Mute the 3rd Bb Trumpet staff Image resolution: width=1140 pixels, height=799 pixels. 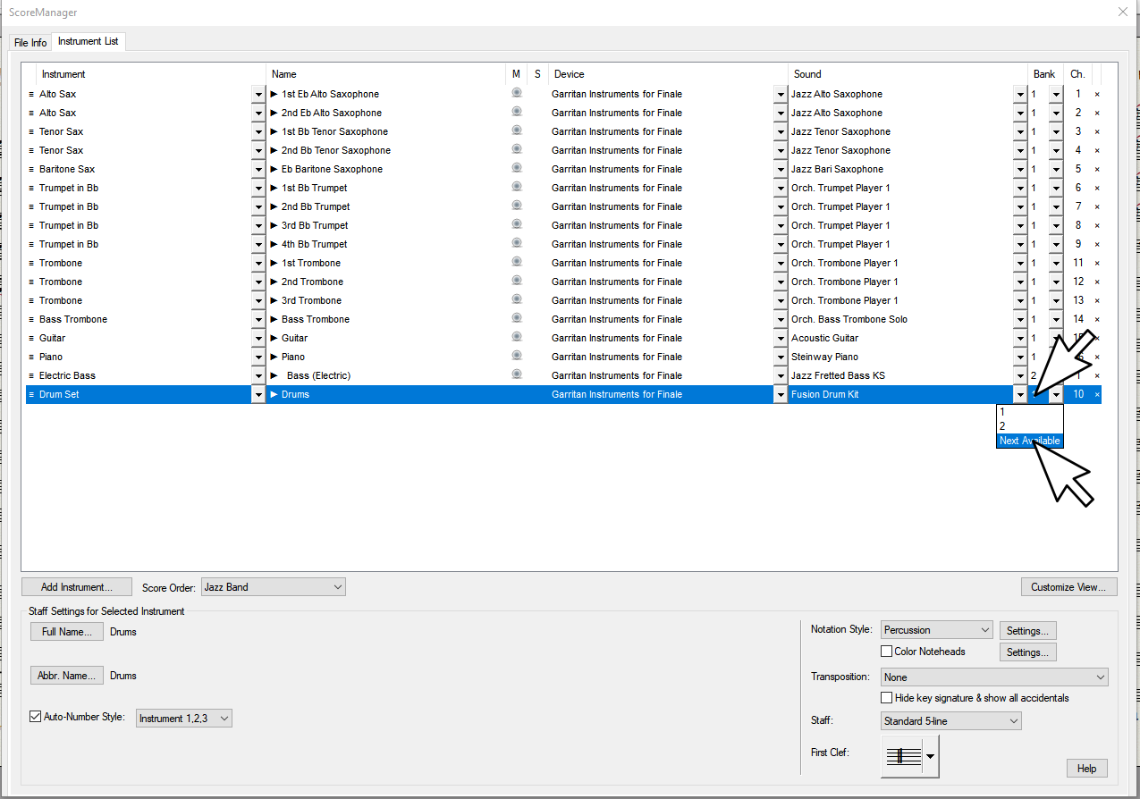tap(516, 225)
